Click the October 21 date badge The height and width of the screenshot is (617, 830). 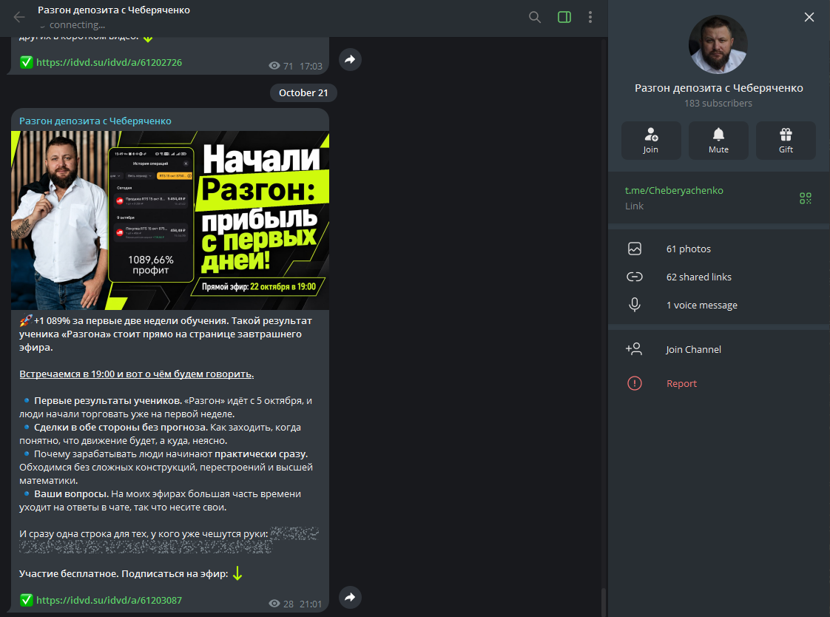303,92
